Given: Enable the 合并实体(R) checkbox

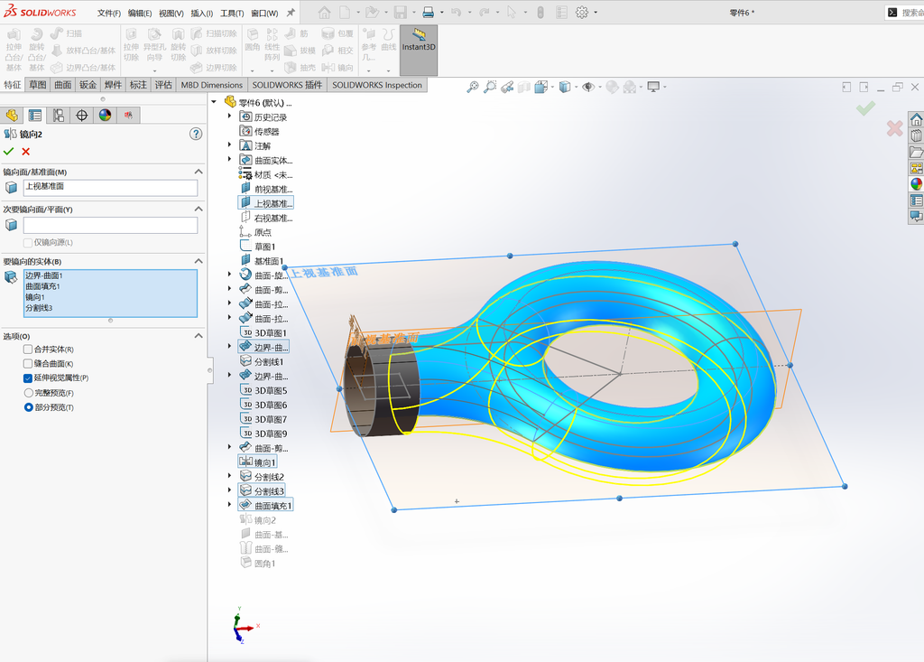Looking at the screenshot, I should pos(28,350).
